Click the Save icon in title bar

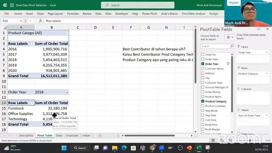pyautogui.click(x=12, y=5)
